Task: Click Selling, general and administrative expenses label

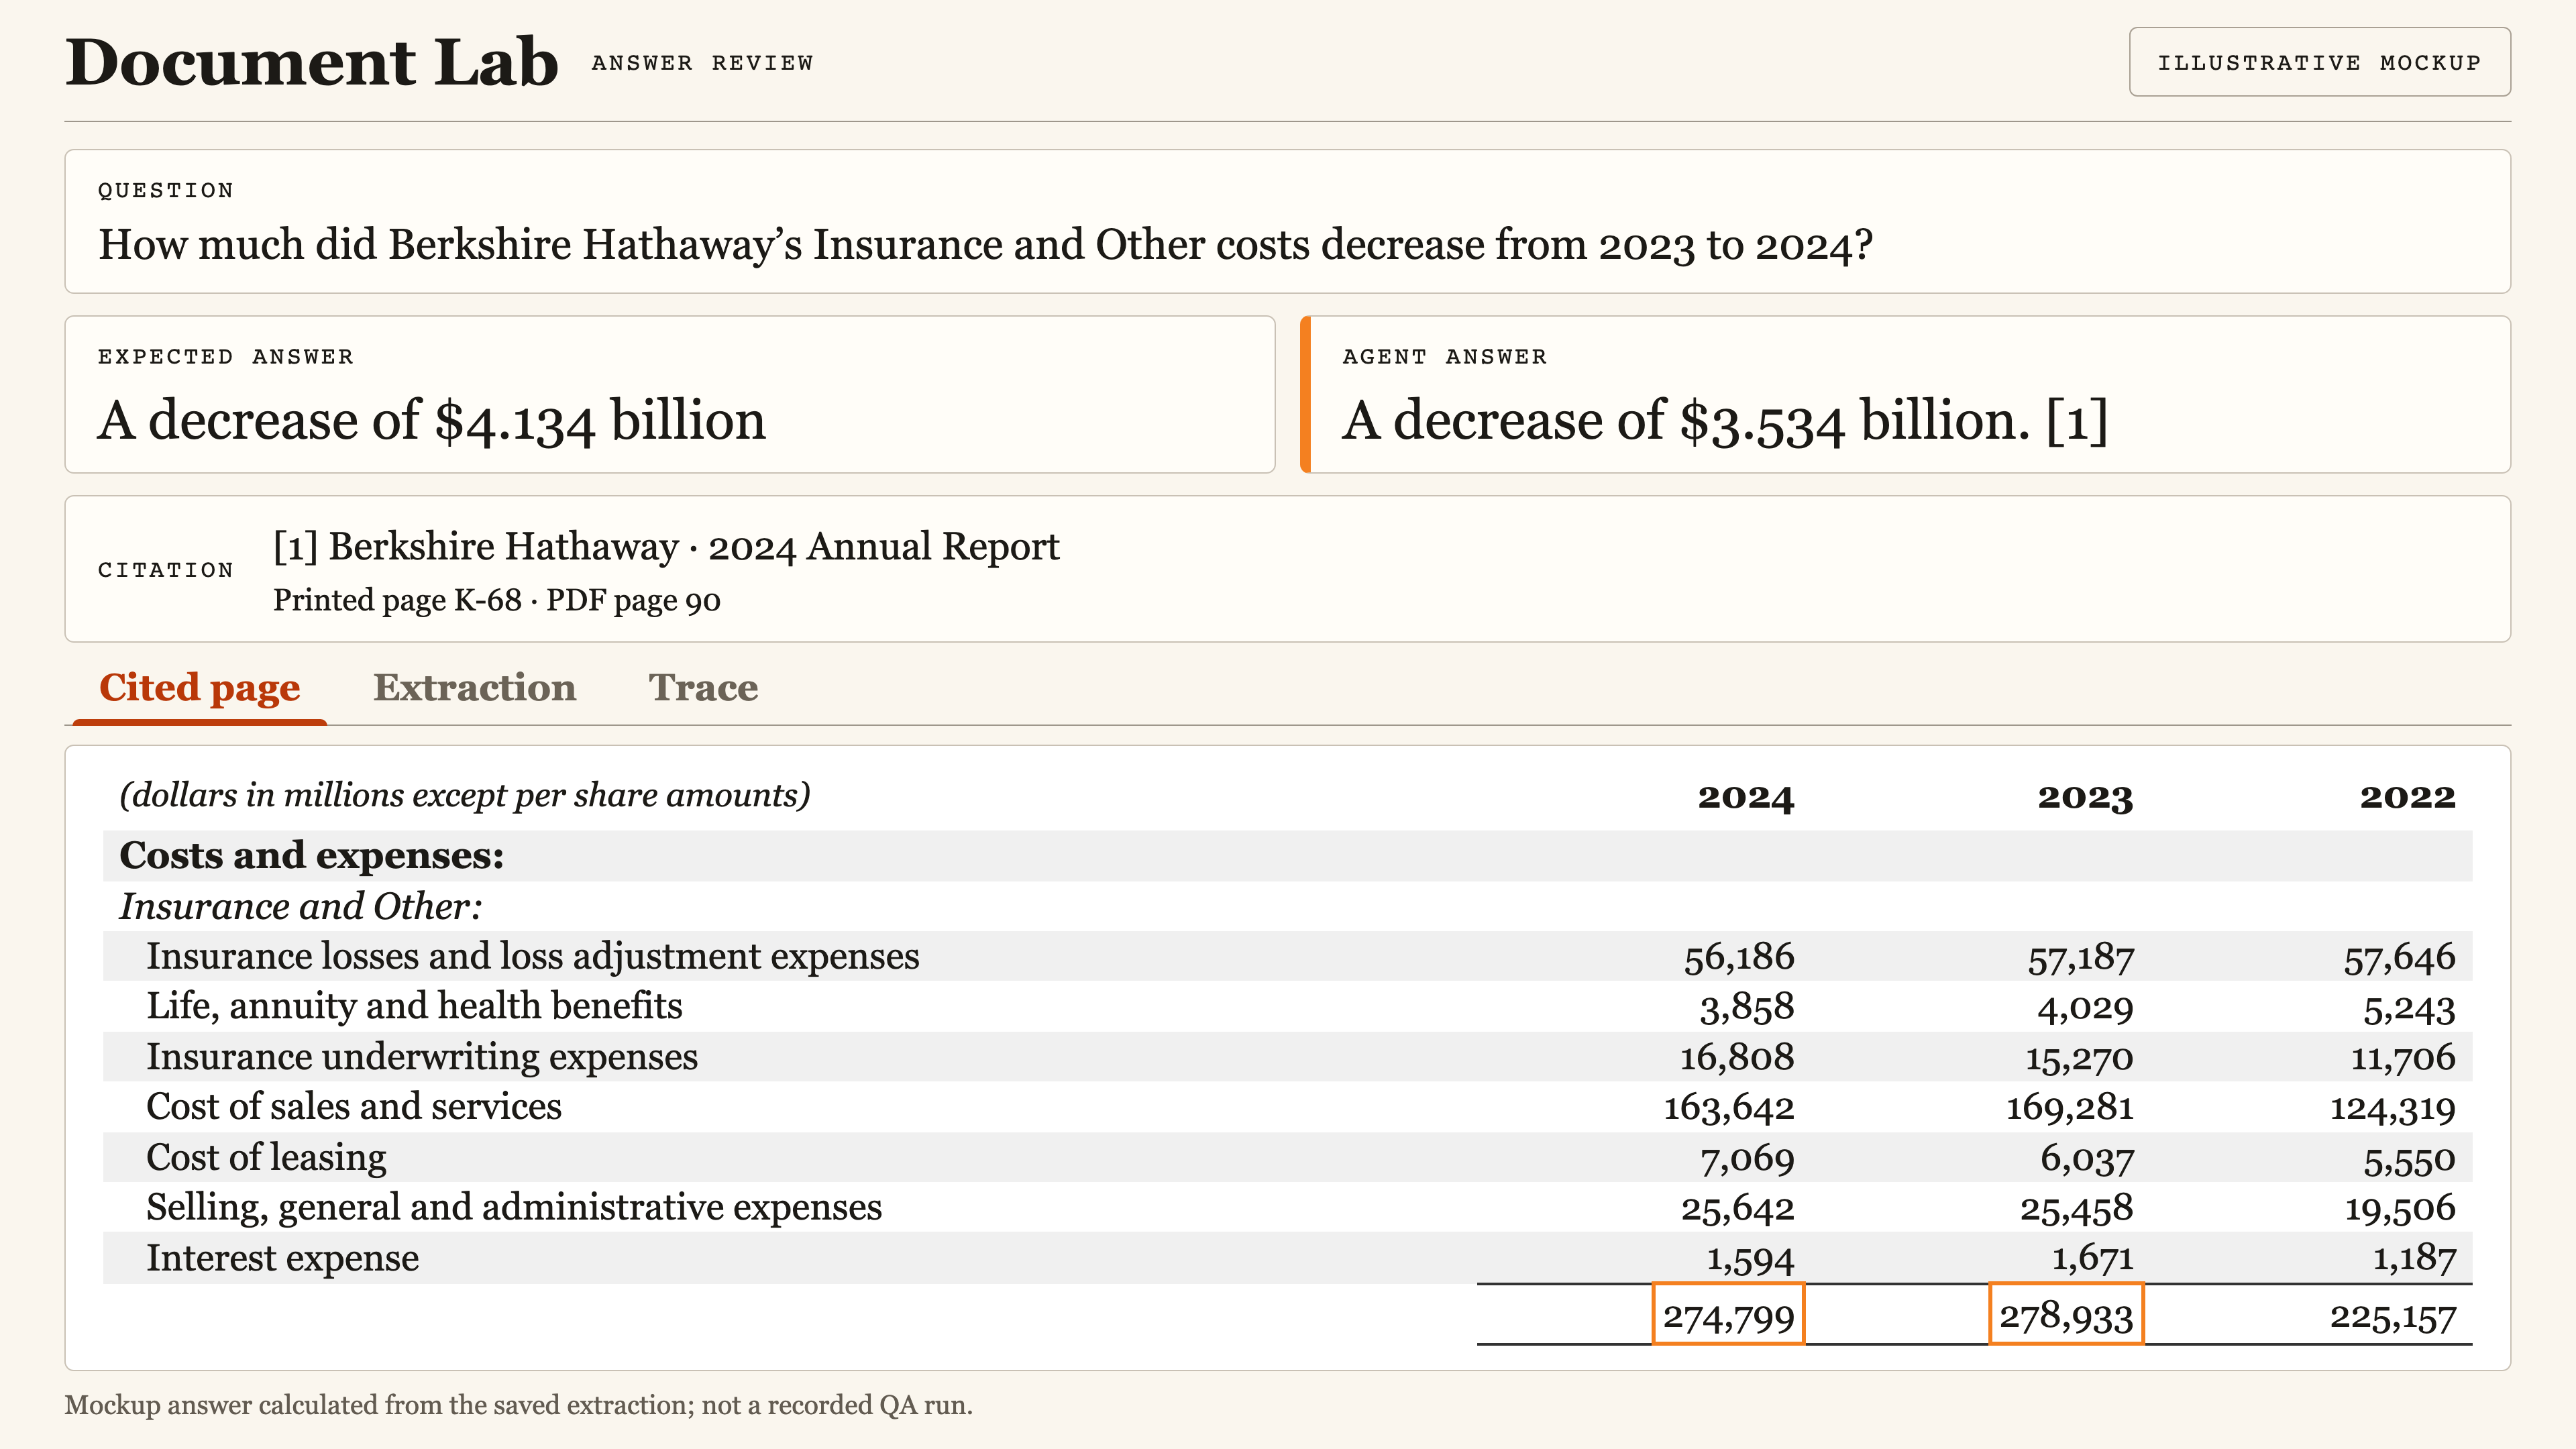Action: (x=514, y=1208)
